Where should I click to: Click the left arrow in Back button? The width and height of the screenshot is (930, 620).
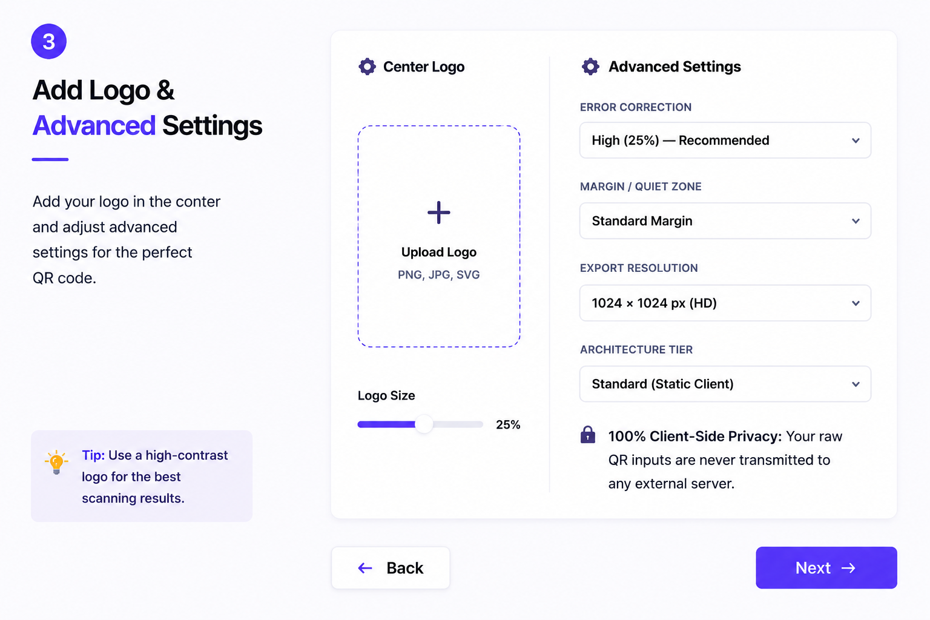point(365,568)
